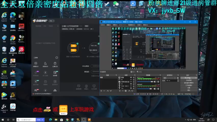
Task: Open the transition type dropdown in OBS
Action: coord(169,78)
